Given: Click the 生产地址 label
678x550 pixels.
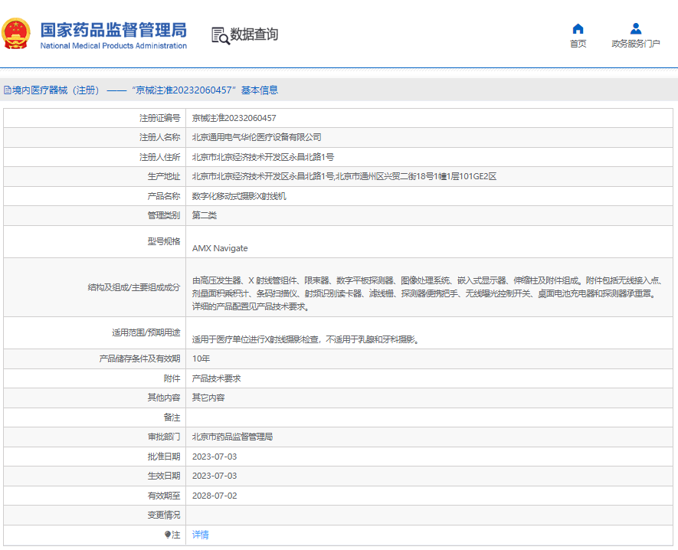Looking at the screenshot, I should pos(164,176).
